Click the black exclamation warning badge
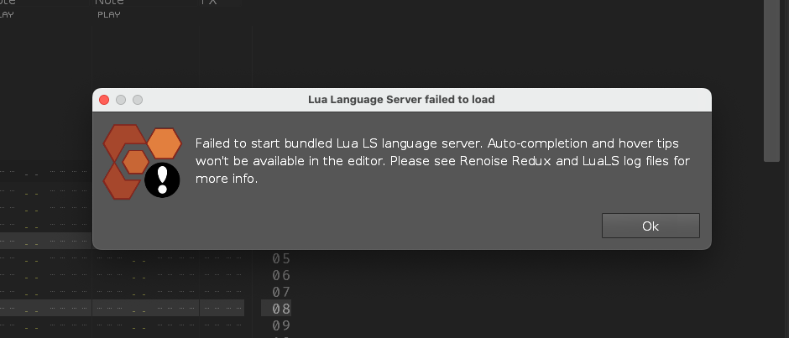789x338 pixels. [x=162, y=180]
